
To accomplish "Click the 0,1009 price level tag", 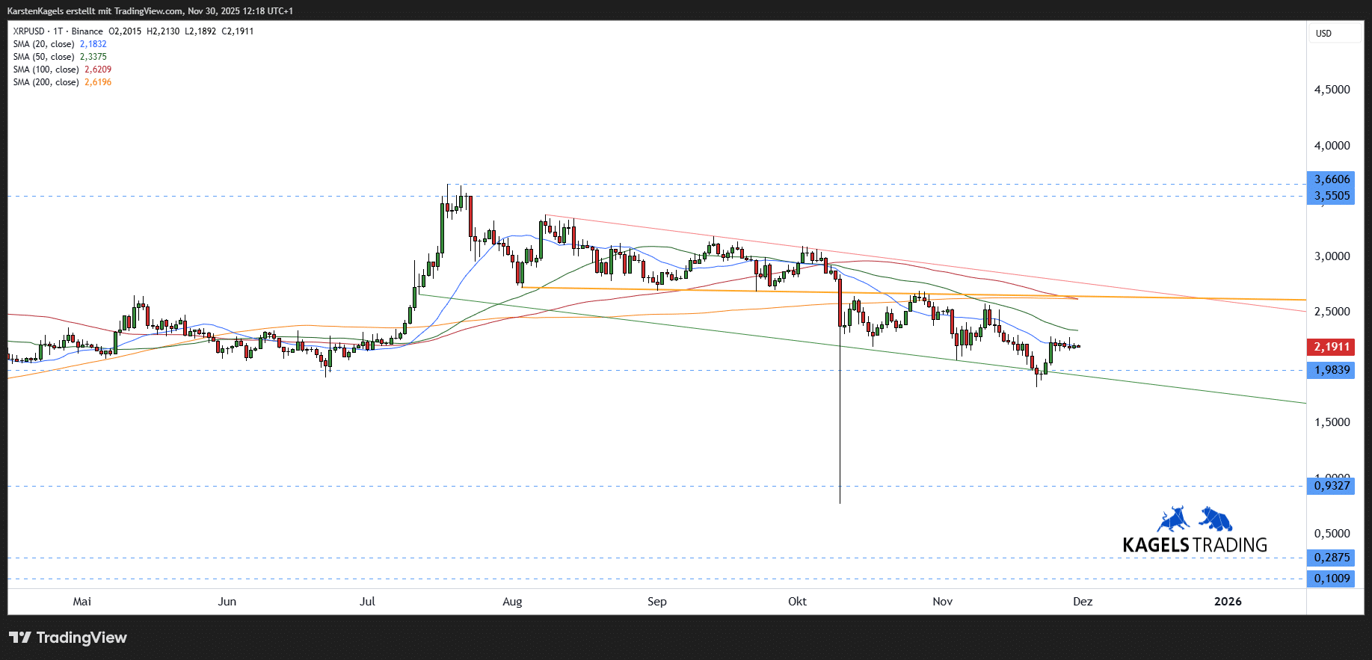I will point(1332,579).
